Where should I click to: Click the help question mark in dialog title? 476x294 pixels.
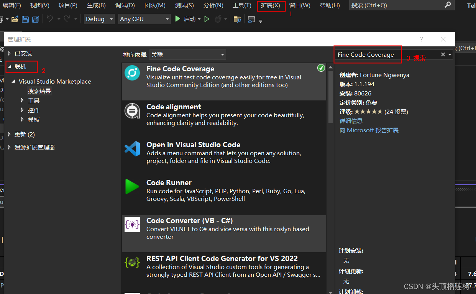tap(422, 39)
